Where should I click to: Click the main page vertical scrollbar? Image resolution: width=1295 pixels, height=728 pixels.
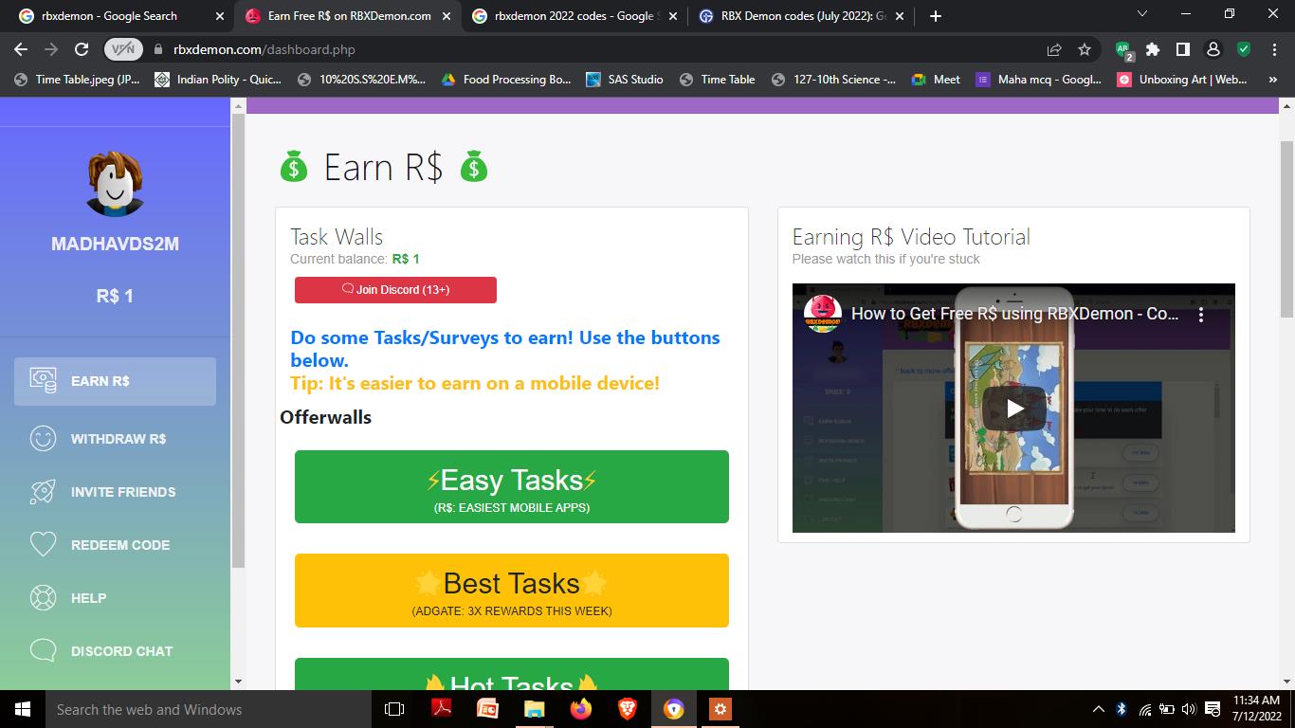(x=1286, y=229)
